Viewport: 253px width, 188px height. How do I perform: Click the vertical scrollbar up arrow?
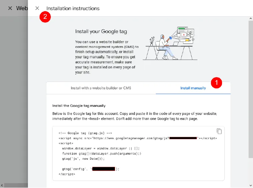pyautogui.click(x=251, y=19)
